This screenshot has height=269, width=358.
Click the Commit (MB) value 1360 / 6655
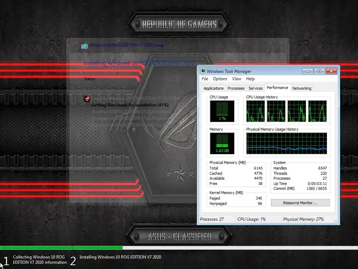(317, 188)
